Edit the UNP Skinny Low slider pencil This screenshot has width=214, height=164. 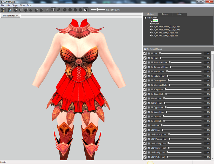[x=145, y=143]
